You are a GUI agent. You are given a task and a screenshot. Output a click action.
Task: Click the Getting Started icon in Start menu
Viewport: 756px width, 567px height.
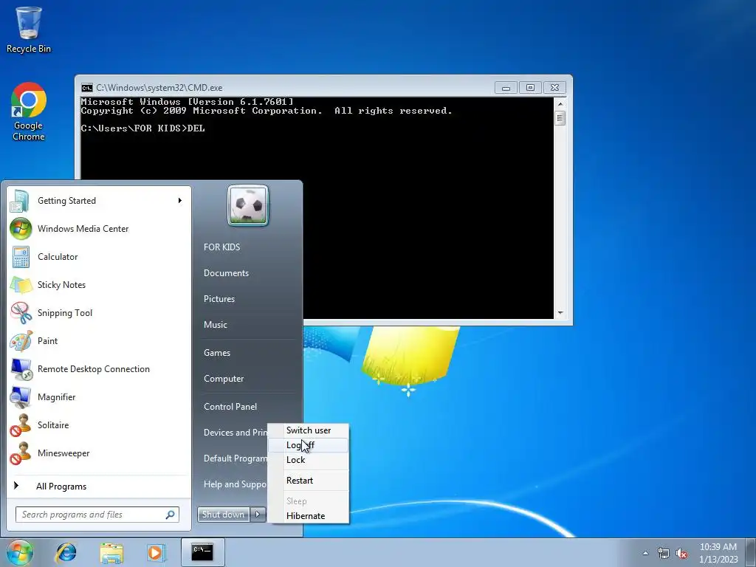click(x=20, y=201)
